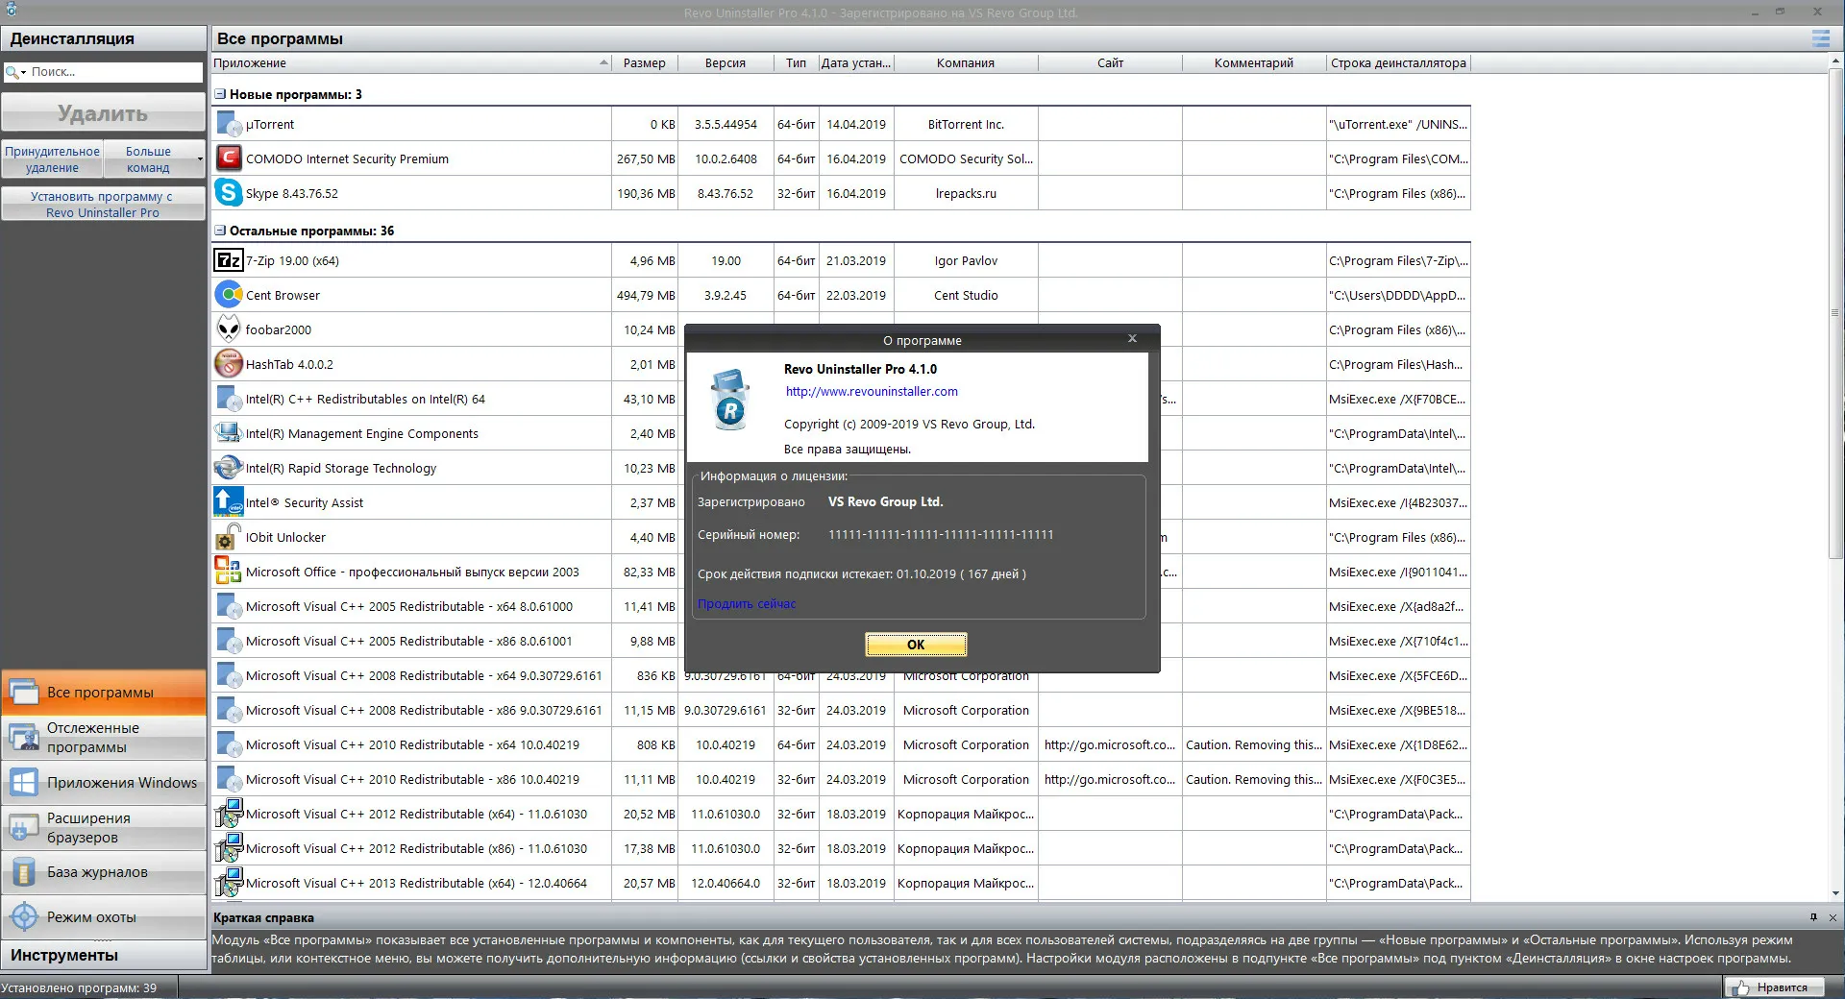
Task: Open the hamburger view menu icon
Action: (1820, 38)
